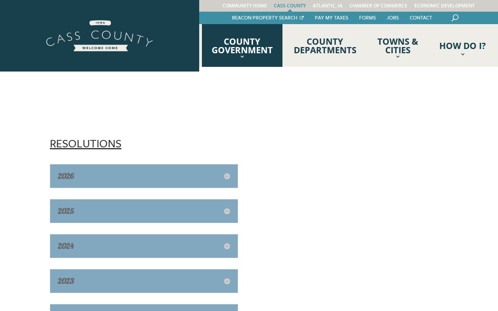This screenshot has height=311, width=498.
Task: Go to the Forms link
Action: tap(367, 18)
